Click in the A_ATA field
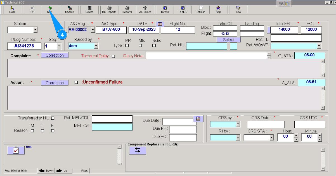The image size is (336, 176). 312,82
